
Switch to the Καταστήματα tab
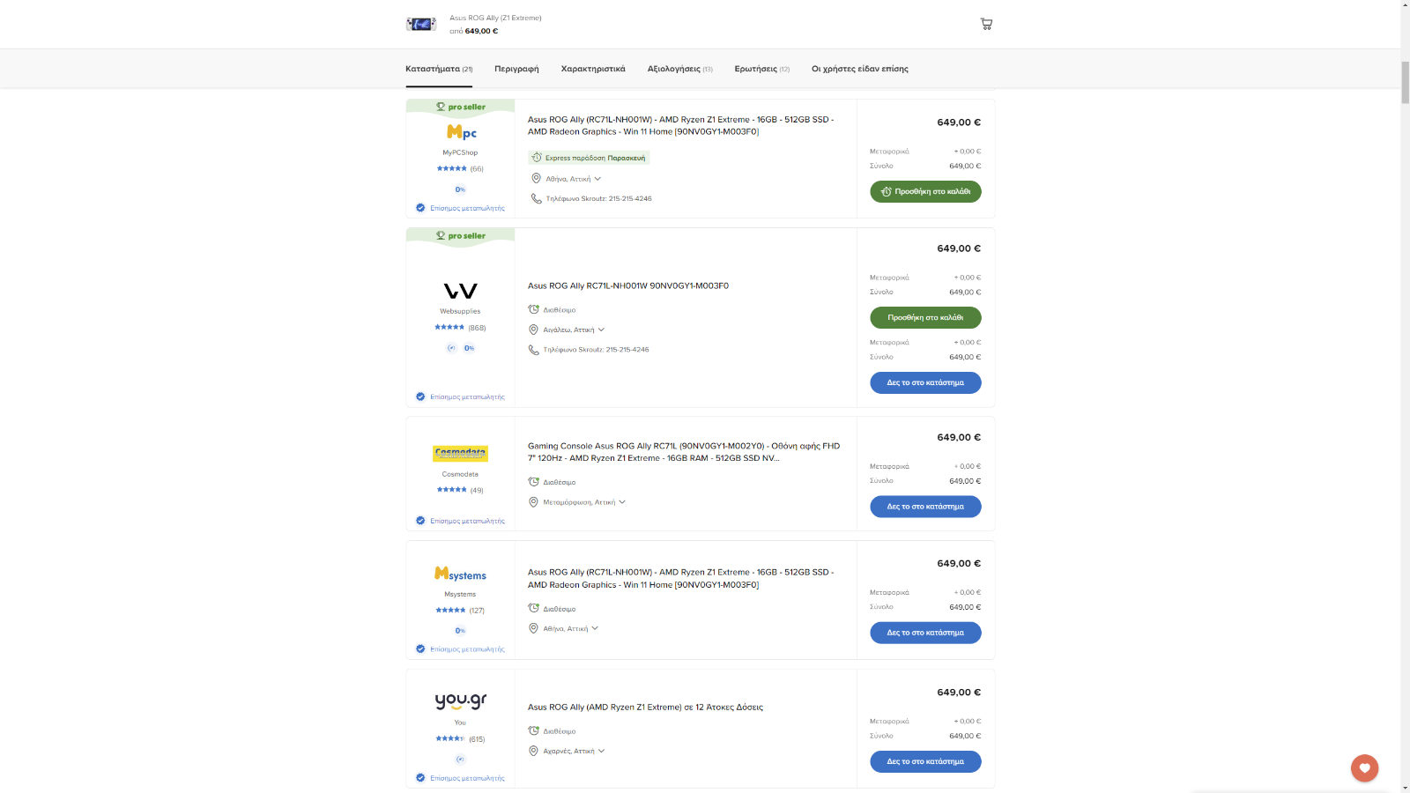point(439,69)
